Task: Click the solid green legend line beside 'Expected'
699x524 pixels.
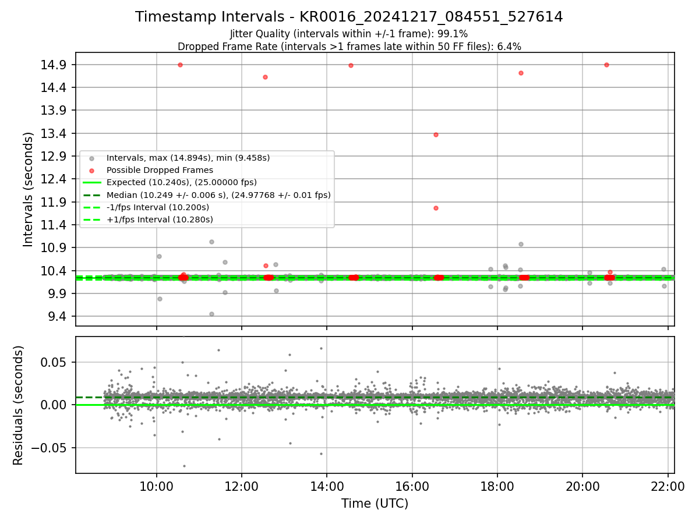Action: (91, 183)
